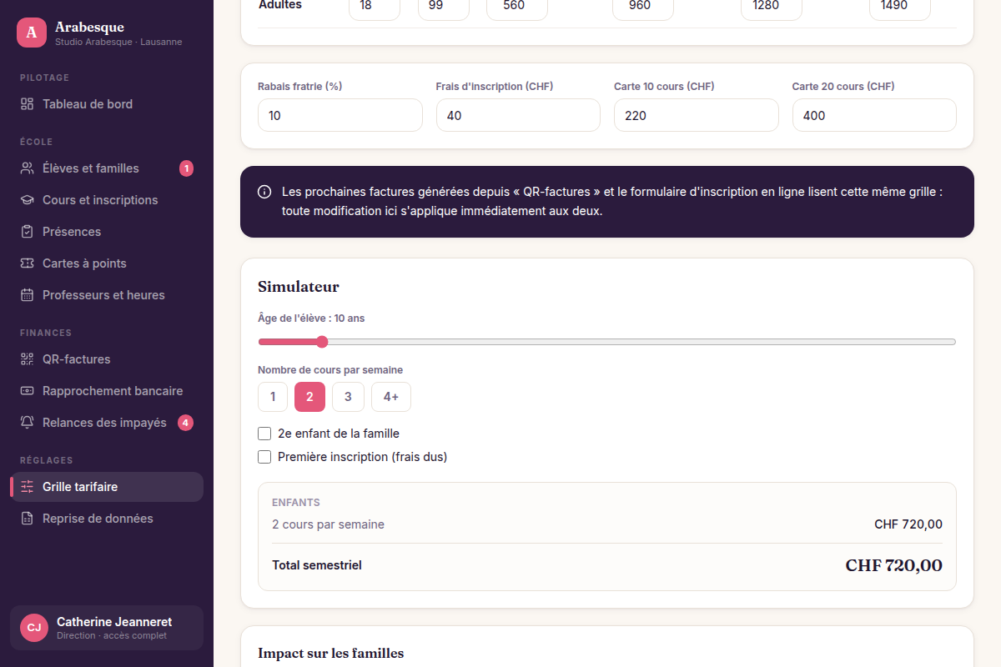Click the Relances des impayés bell icon
Viewport: 1001px width, 667px height.
point(27,423)
